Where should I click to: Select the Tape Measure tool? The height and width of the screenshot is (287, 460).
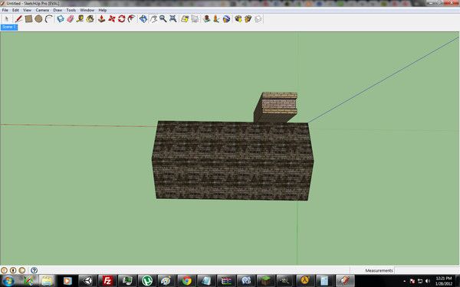[80, 19]
